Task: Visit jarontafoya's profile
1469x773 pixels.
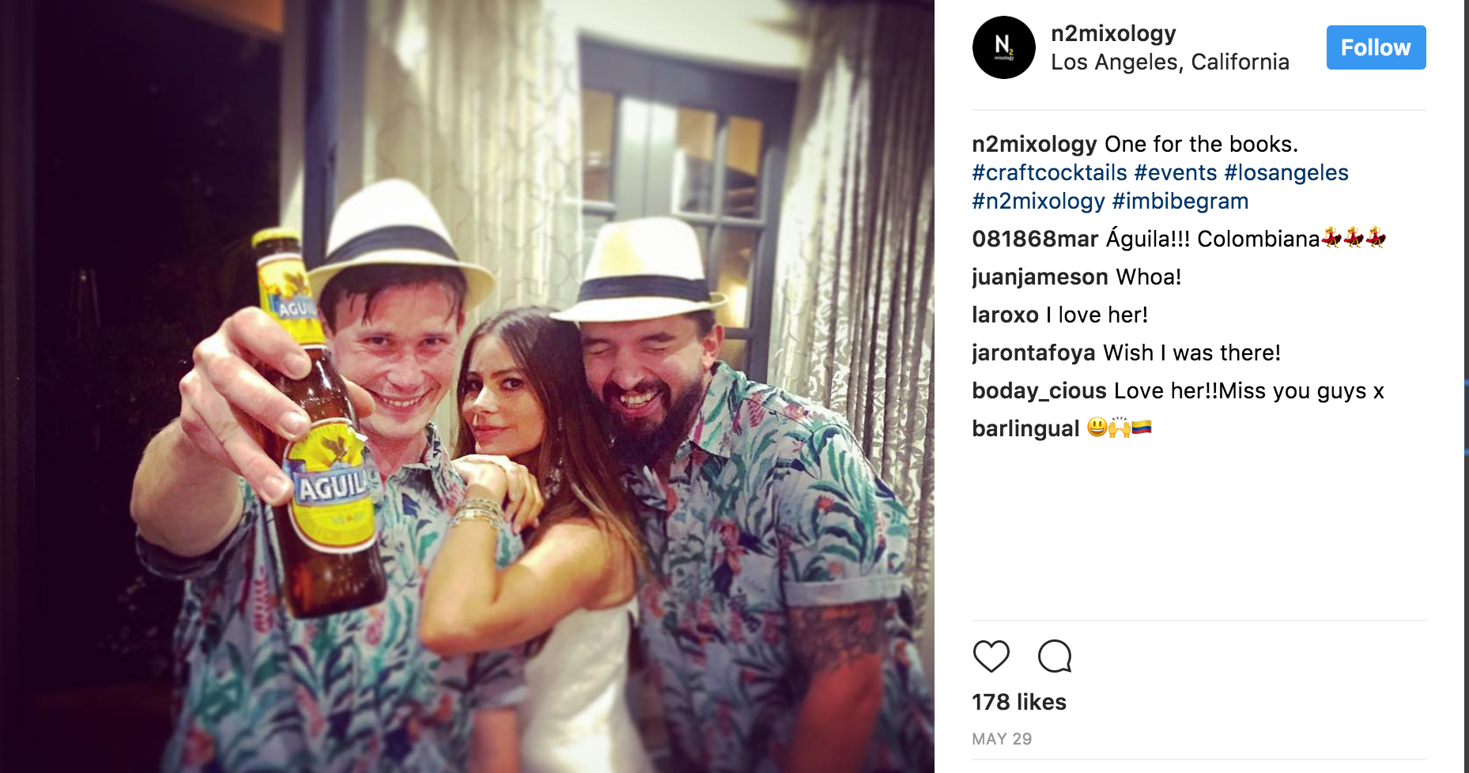Action: pos(1033,353)
